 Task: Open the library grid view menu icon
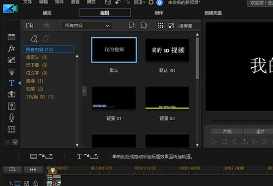pyautogui.click(x=160, y=26)
